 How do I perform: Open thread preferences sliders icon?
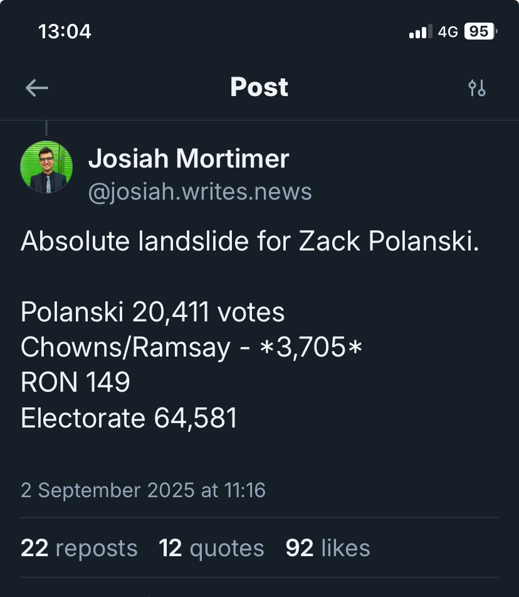pyautogui.click(x=477, y=88)
